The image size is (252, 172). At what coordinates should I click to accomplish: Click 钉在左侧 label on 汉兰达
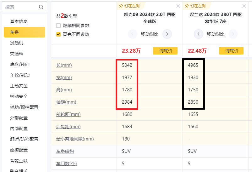pos(198,6)
